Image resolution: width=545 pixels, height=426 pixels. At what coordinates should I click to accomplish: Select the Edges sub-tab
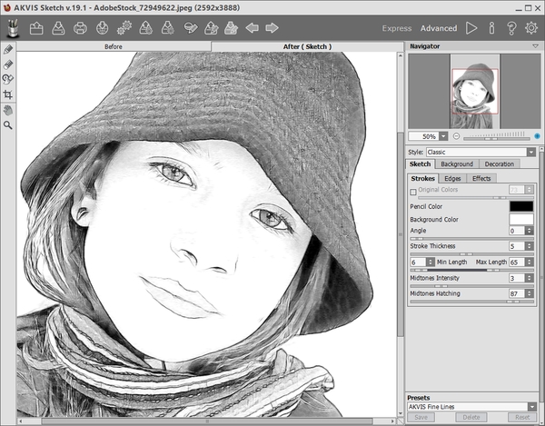point(452,179)
